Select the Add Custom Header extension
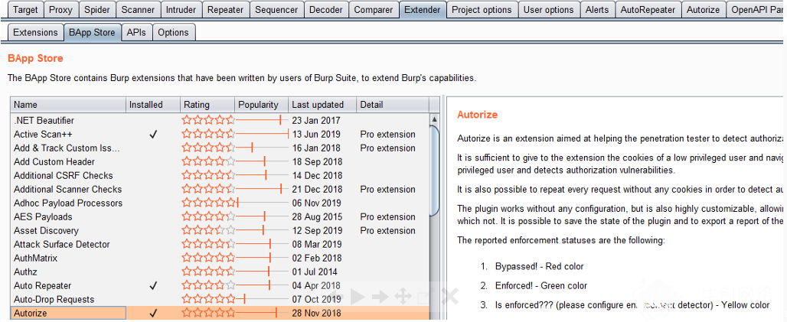Screen dimensions: 787x322 pyautogui.click(x=220, y=162)
